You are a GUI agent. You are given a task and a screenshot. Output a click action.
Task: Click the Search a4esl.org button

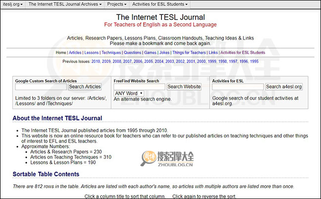(284, 87)
